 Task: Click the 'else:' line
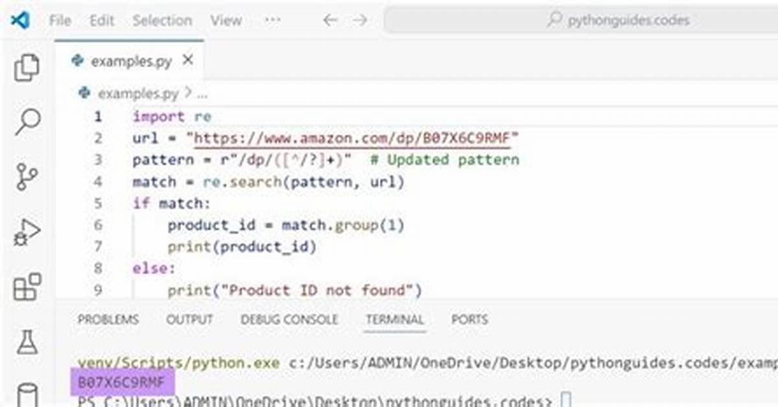point(154,268)
